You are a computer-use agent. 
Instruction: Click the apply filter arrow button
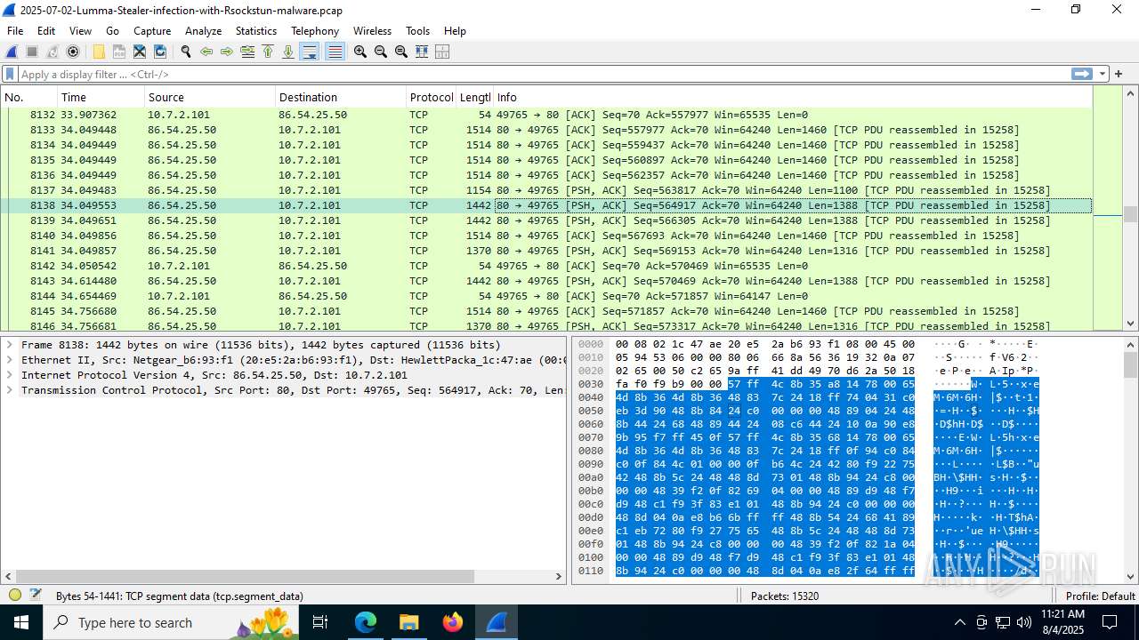[x=1082, y=74]
